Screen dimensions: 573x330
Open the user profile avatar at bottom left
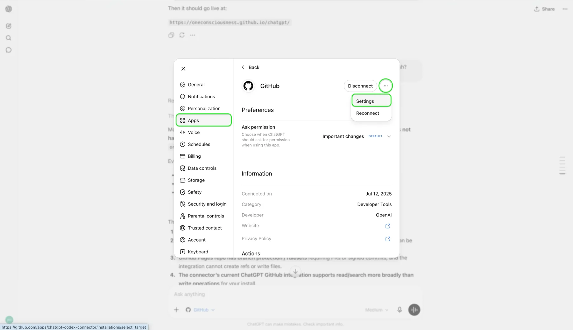[9, 320]
